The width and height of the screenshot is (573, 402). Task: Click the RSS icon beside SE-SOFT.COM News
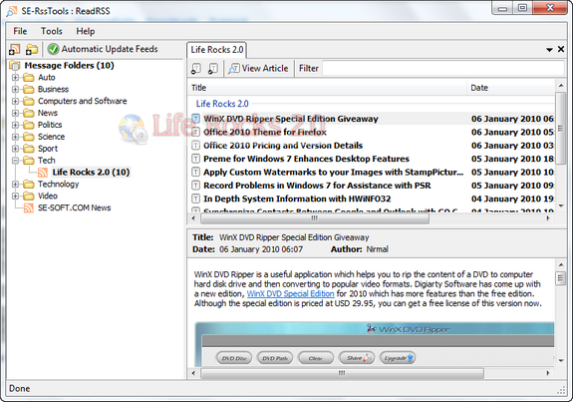point(29,207)
